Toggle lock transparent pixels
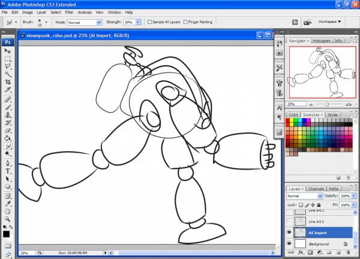 coord(301,205)
